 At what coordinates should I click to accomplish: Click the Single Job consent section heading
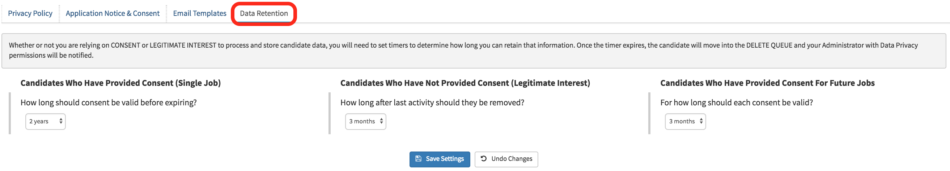pyautogui.click(x=120, y=83)
